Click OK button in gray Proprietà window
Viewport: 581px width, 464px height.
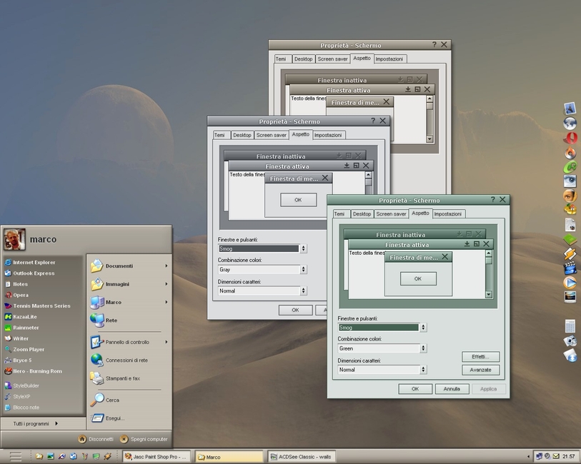295,310
